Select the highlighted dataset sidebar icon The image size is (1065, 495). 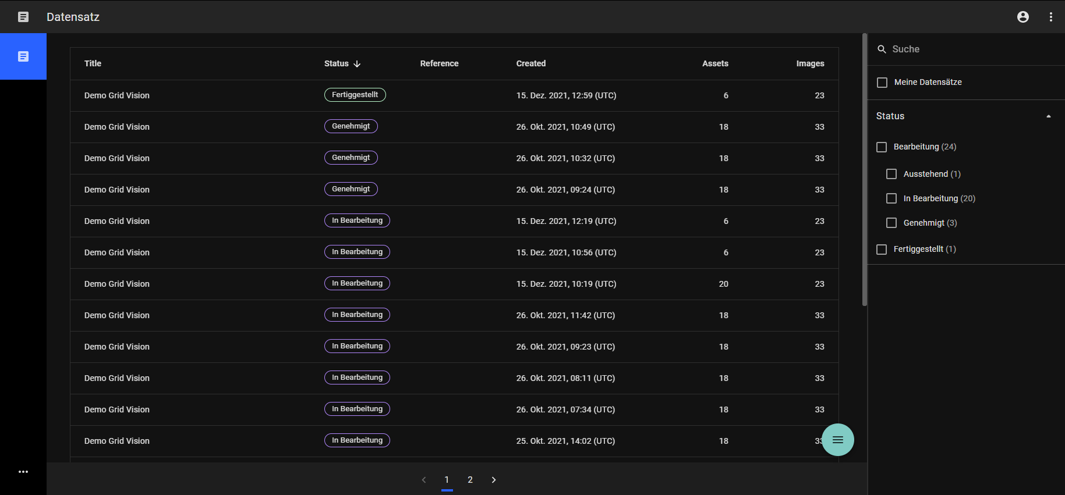(23, 56)
